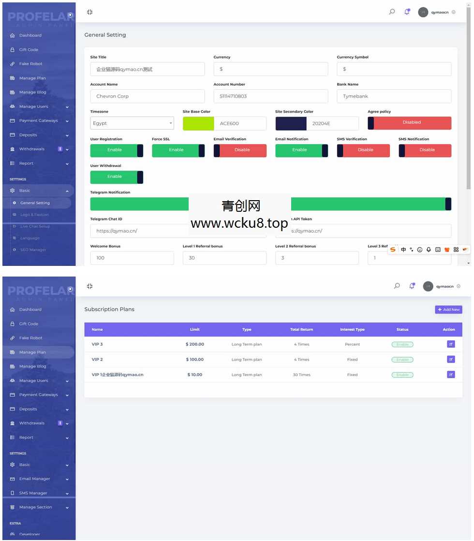Click inside the Site Title input field

[x=147, y=69]
